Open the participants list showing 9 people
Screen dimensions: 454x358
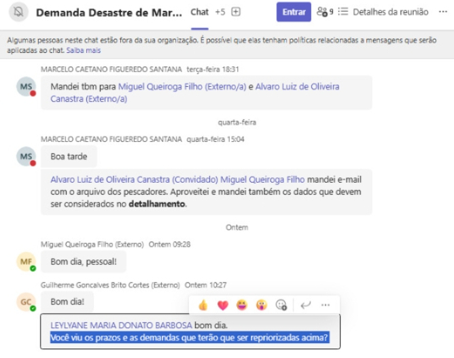pyautogui.click(x=325, y=12)
